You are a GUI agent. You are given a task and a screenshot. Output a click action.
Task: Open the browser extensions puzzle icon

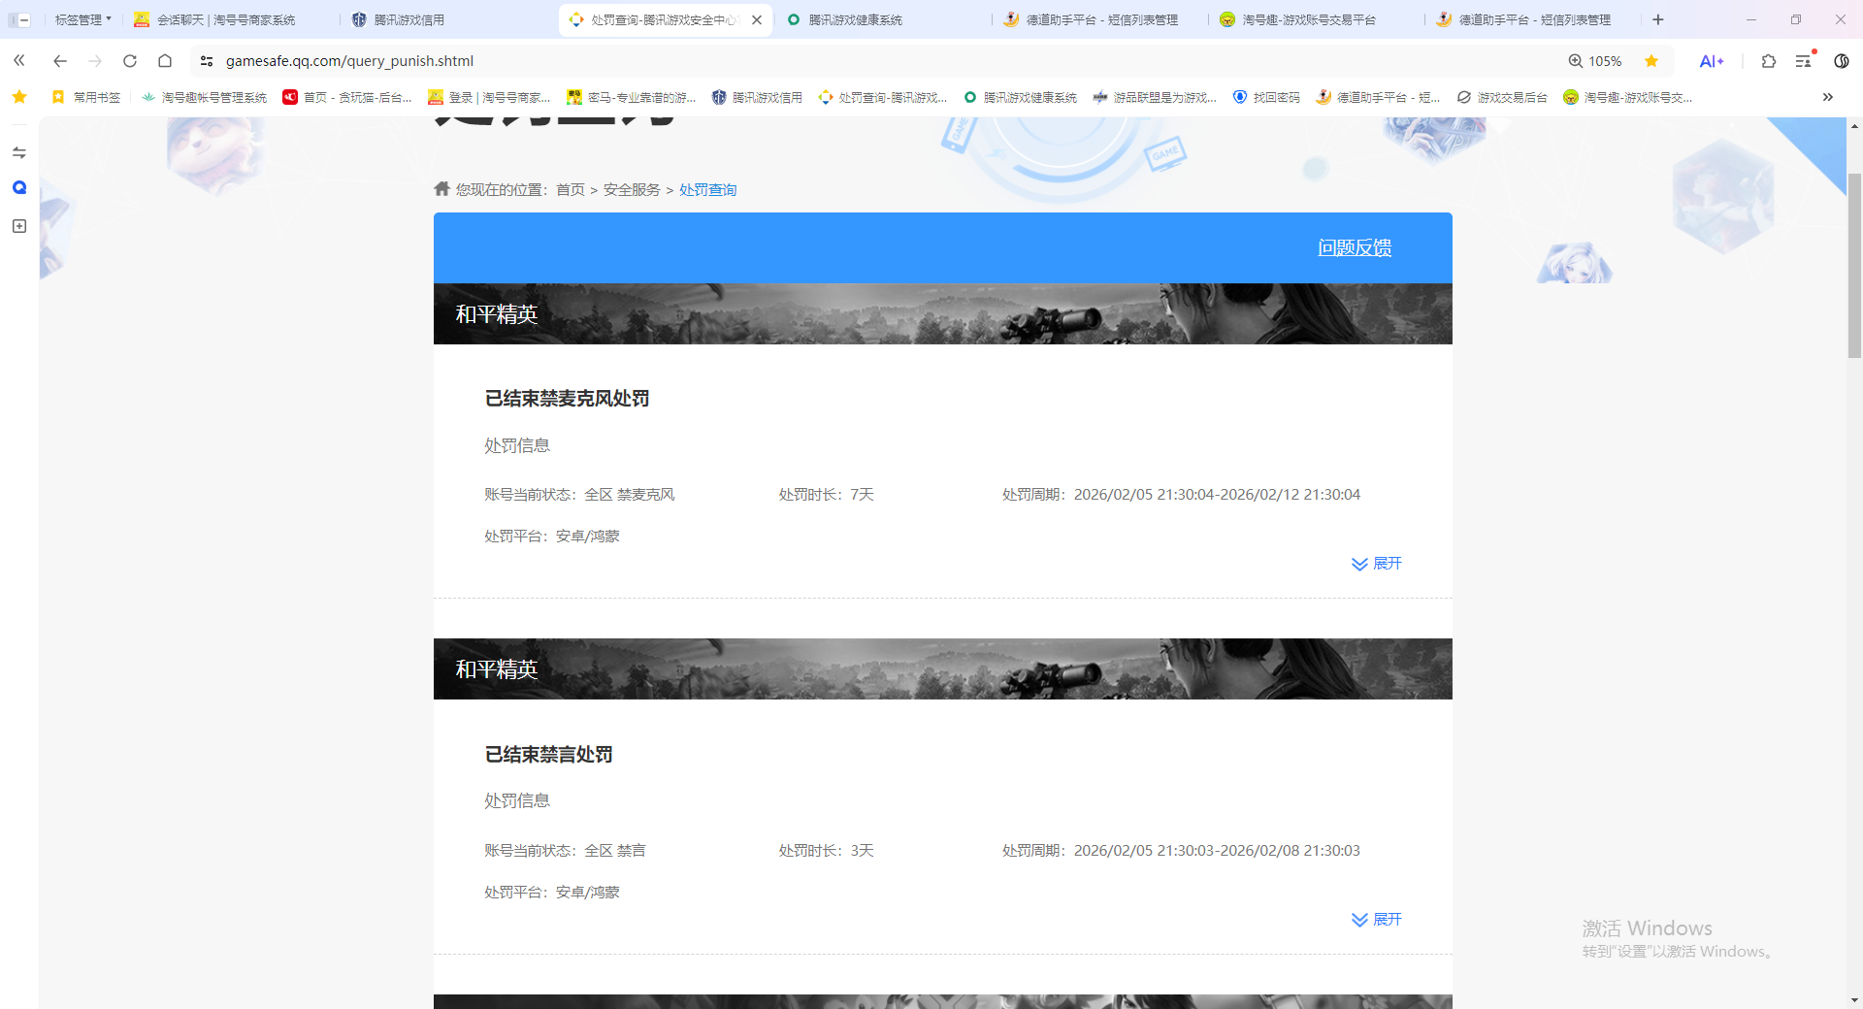coord(1769,60)
